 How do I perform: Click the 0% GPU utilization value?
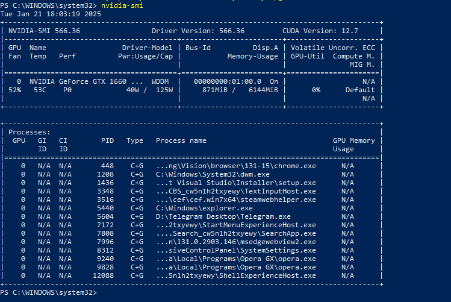(x=316, y=90)
